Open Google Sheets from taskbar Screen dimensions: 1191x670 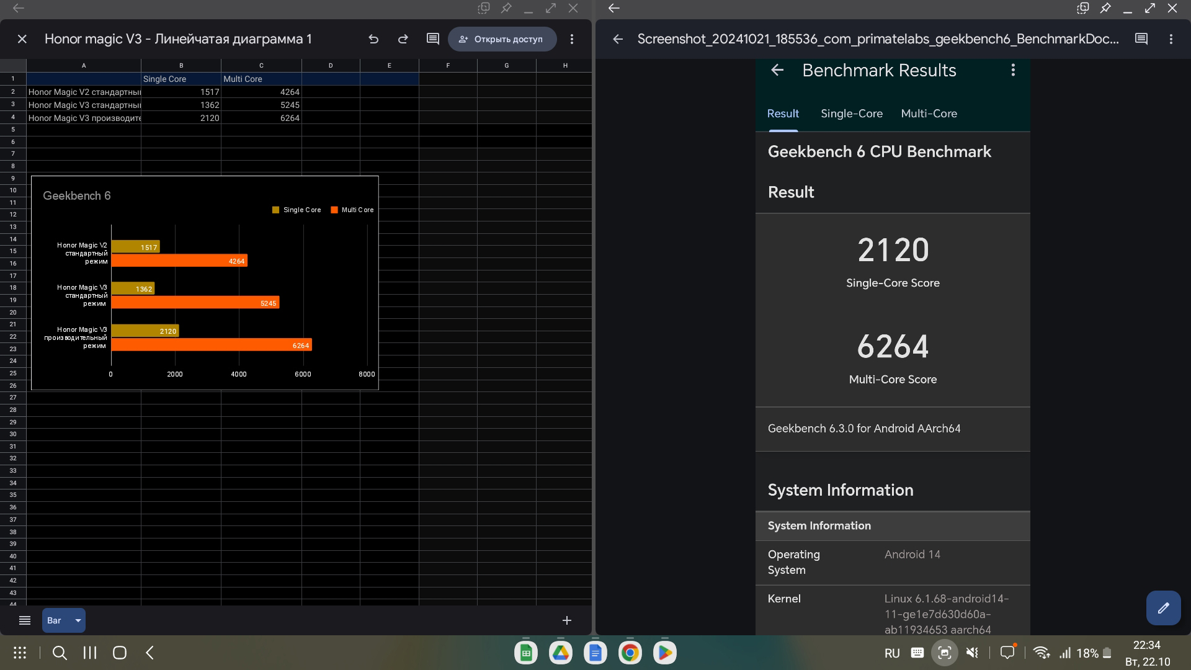[x=526, y=653]
